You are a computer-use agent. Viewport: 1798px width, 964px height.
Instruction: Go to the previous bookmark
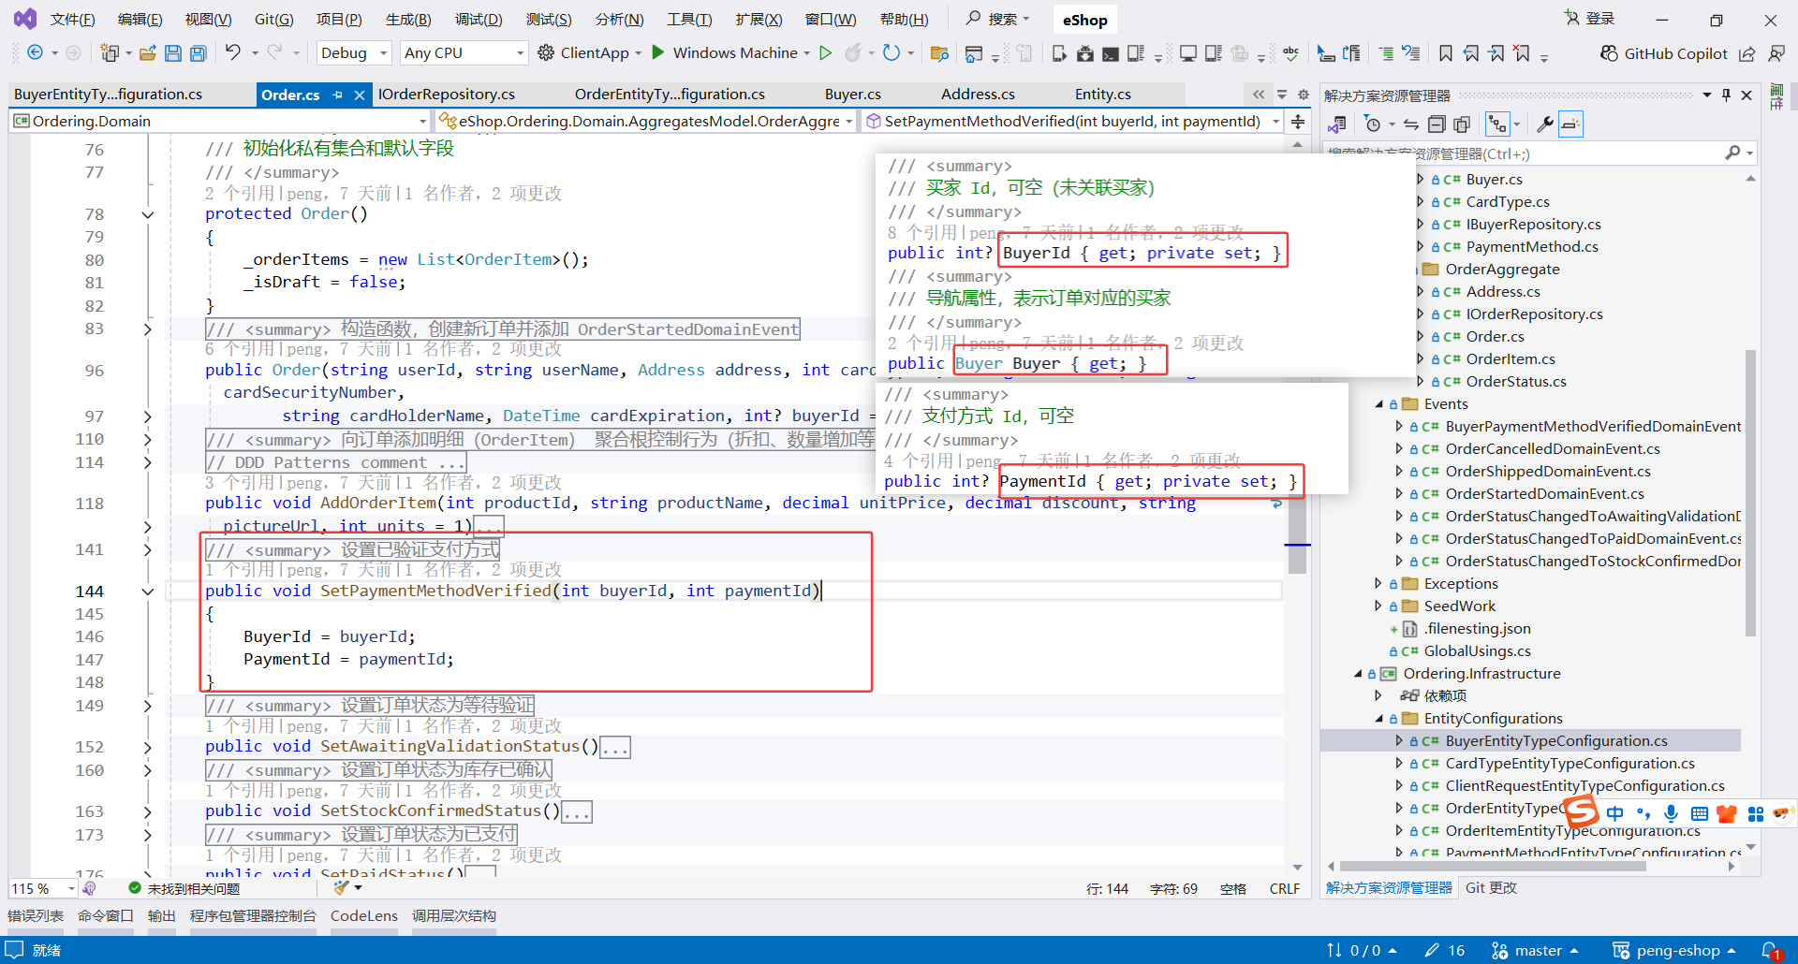point(1471,53)
